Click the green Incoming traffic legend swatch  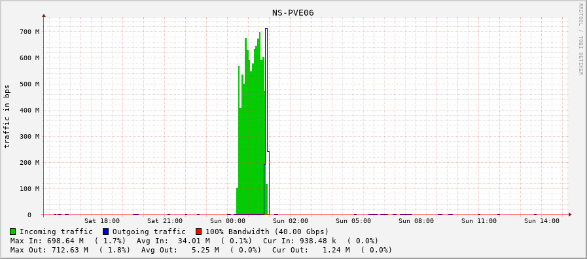pos(13,232)
